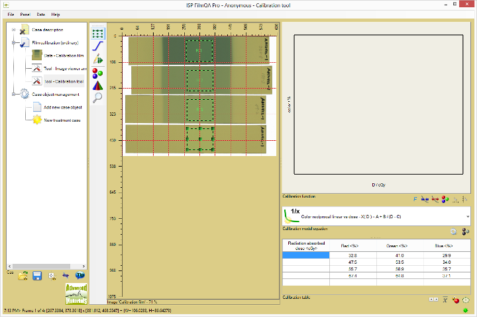Collapse the Film calibration (ordinary) node
Viewport: 477px width, 324px height.
tap(13, 43)
